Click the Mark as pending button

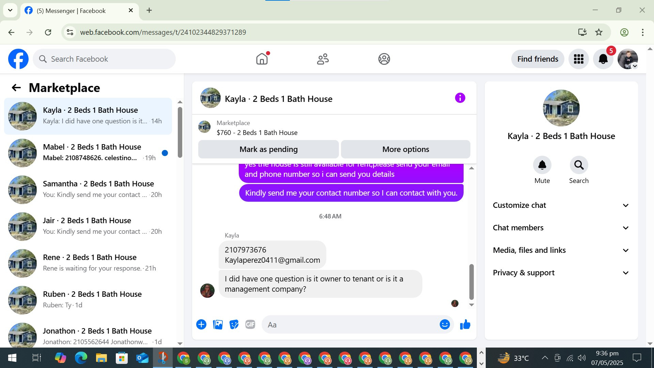coord(268,149)
